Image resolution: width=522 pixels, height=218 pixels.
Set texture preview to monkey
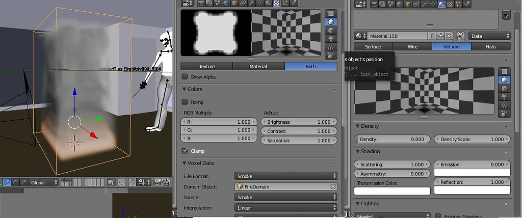point(331,39)
